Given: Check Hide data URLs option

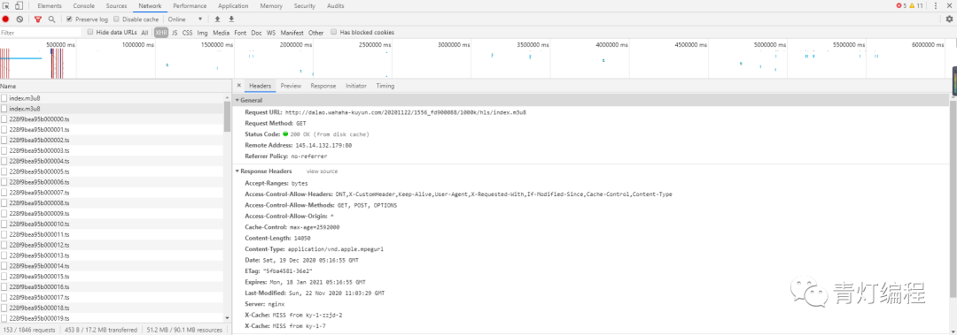Looking at the screenshot, I should point(90,33).
